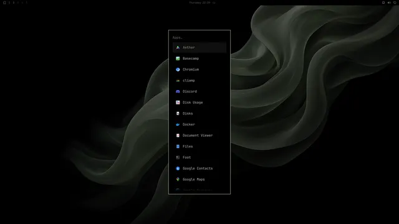Click the cliamp launcher icon
Image resolution: width=399 pixels, height=224 pixels.
(x=178, y=80)
